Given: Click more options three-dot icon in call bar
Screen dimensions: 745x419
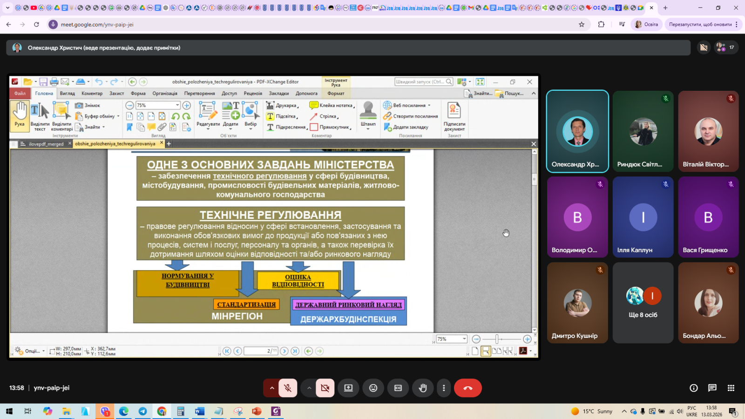Looking at the screenshot, I should tap(444, 388).
